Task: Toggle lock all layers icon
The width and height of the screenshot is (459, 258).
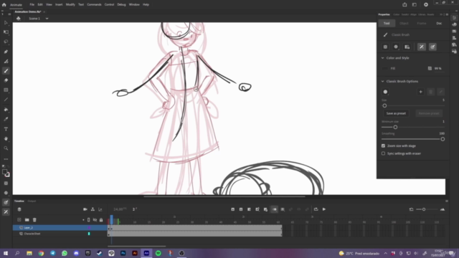Action: pyautogui.click(x=101, y=220)
